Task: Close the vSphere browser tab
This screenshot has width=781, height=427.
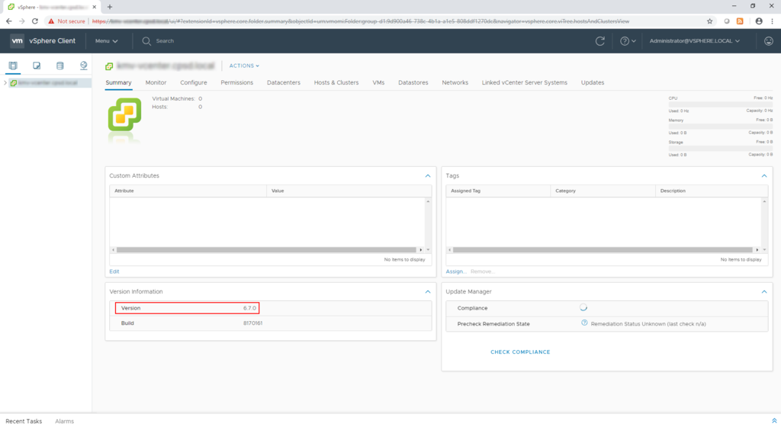Action: click(x=94, y=7)
